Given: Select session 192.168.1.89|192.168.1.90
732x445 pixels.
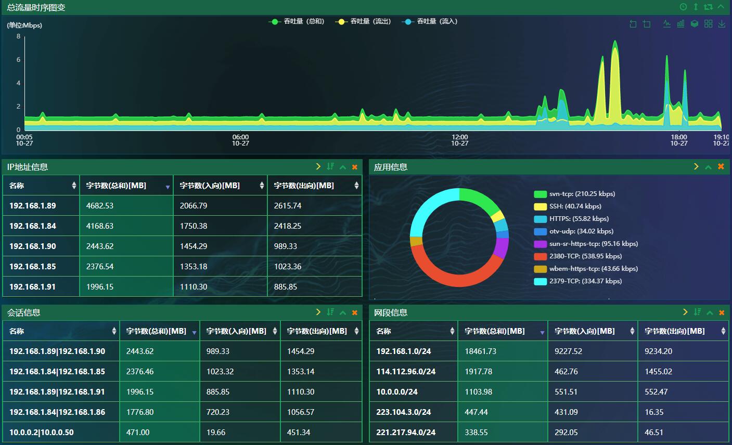Looking at the screenshot, I should tap(182, 351).
